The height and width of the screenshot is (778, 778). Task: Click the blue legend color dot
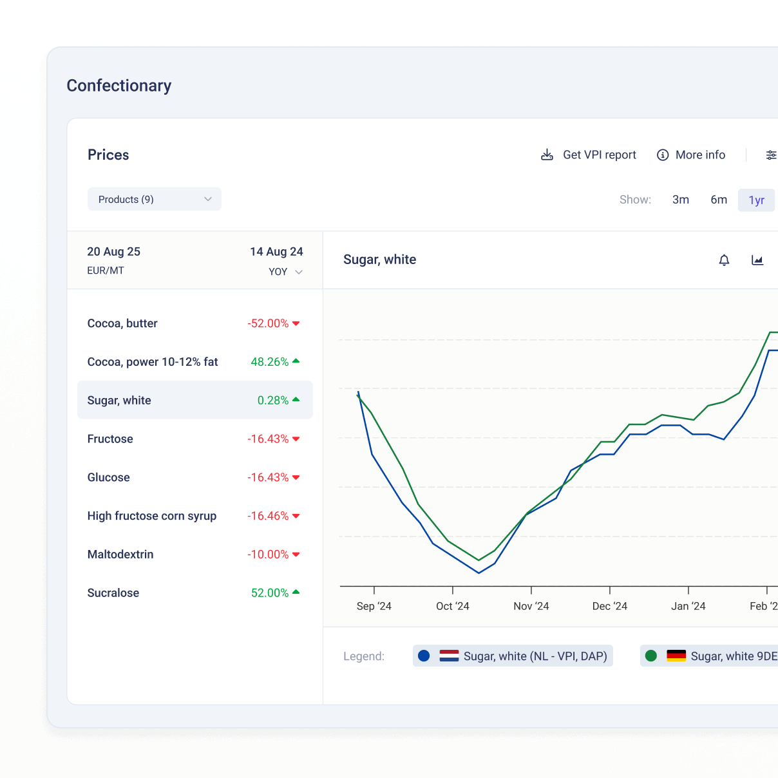(x=424, y=656)
